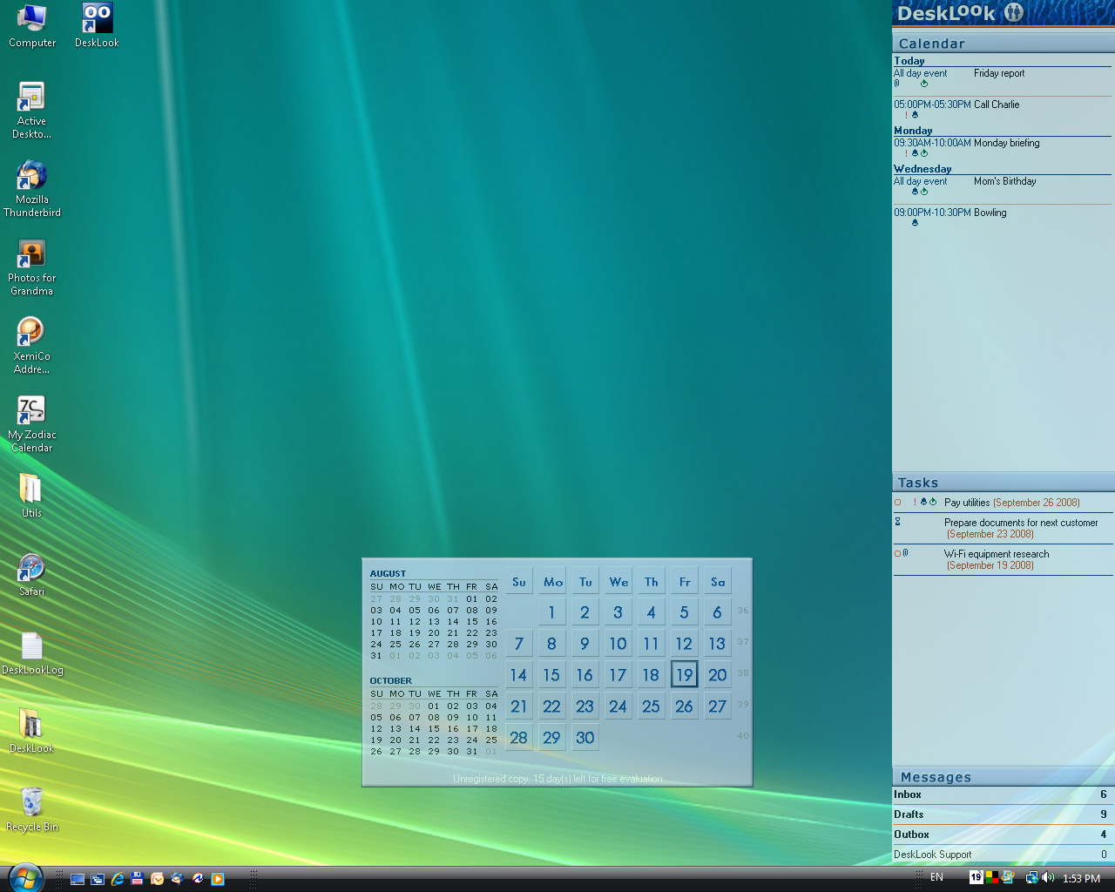Click the recurrence icon under Mom's Birthday
The width and height of the screenshot is (1115, 892).
tap(924, 192)
